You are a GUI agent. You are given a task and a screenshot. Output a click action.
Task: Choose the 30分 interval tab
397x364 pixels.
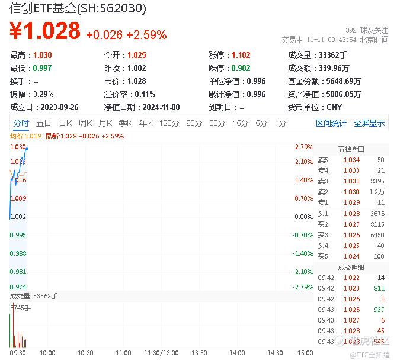(217, 123)
